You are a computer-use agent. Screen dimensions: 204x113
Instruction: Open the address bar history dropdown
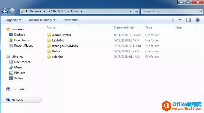coord(130,11)
